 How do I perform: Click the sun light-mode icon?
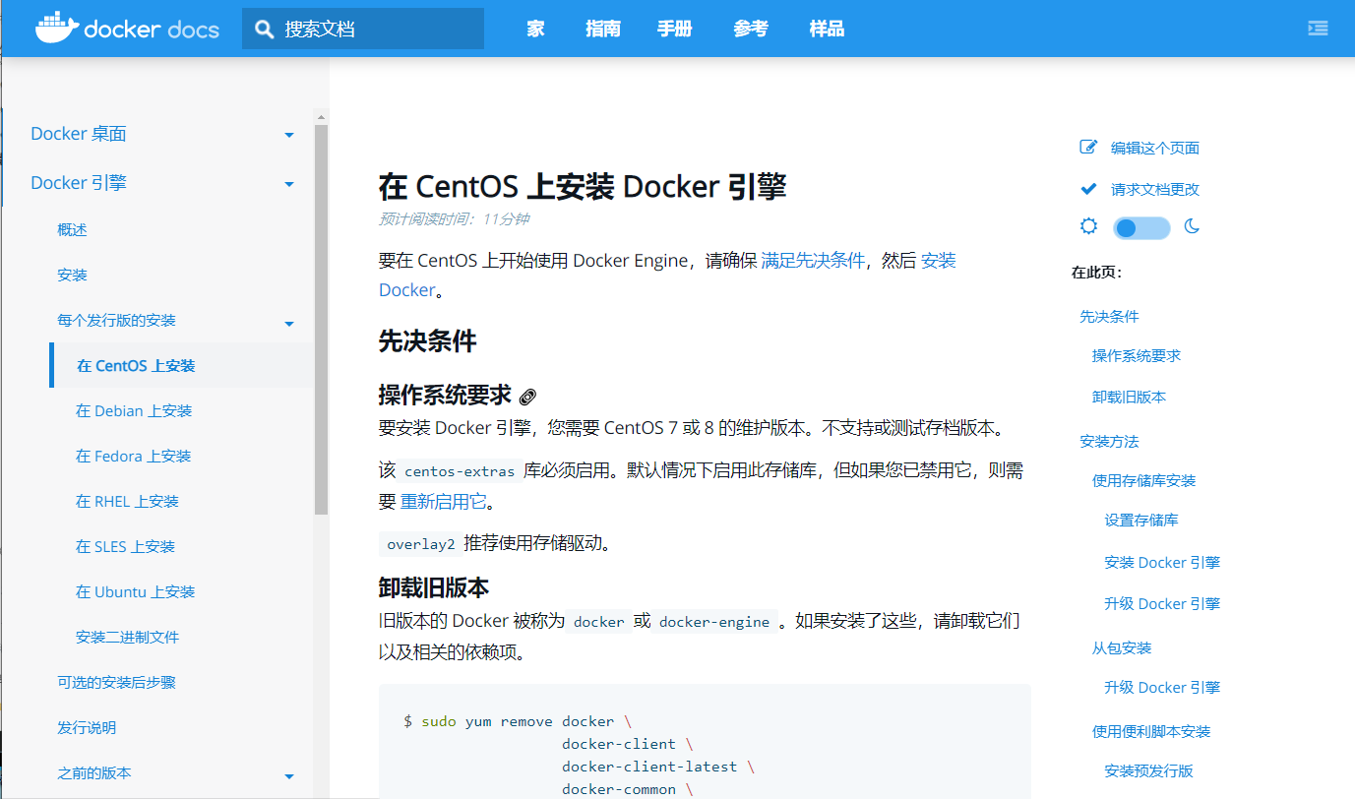click(x=1088, y=226)
